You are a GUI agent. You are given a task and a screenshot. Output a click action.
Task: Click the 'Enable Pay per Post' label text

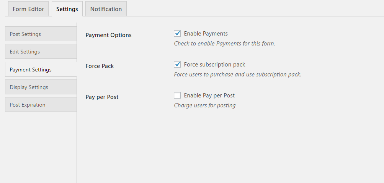click(x=209, y=95)
